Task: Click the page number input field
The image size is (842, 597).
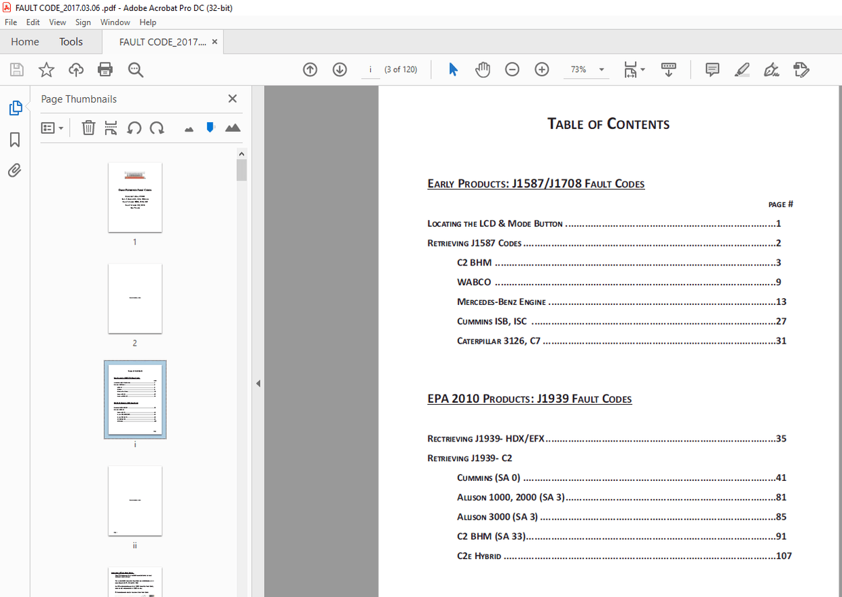Action: 370,69
